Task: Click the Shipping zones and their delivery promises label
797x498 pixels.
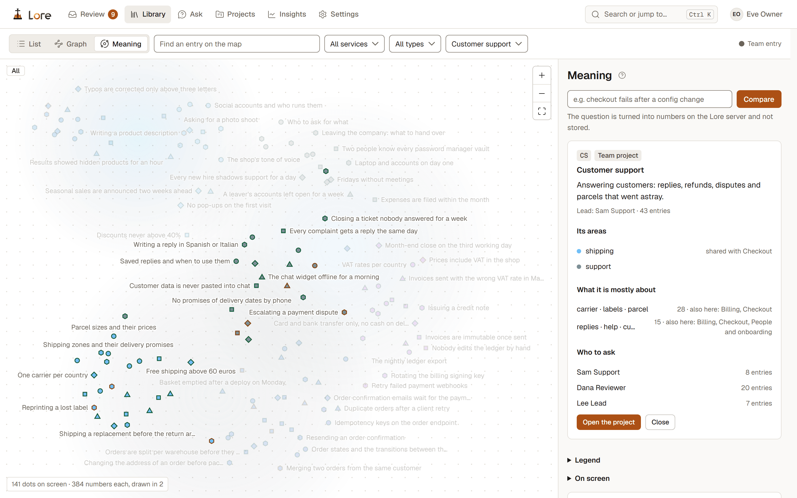Action: (x=108, y=345)
